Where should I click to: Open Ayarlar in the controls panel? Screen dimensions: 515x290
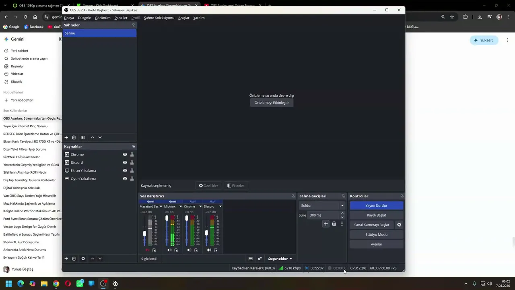377,244
